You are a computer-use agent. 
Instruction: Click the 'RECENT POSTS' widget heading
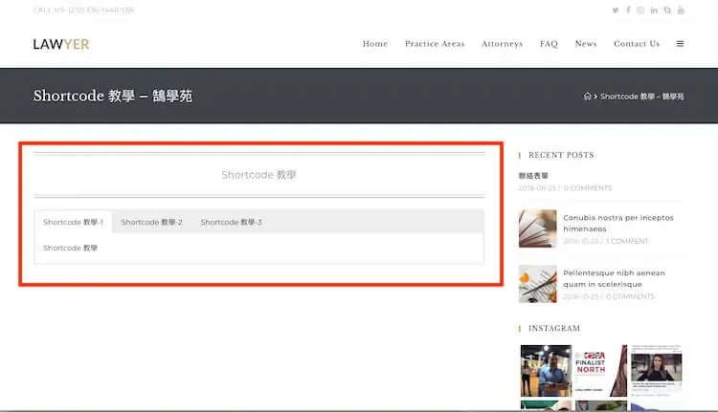click(x=561, y=155)
